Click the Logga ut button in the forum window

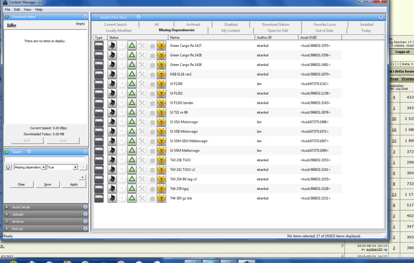[402, 52]
